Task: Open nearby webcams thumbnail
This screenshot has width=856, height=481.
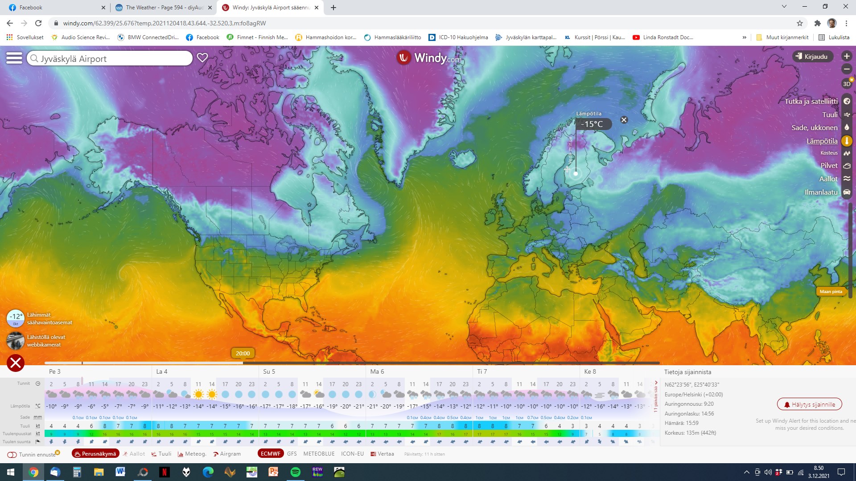Action: 16,341
